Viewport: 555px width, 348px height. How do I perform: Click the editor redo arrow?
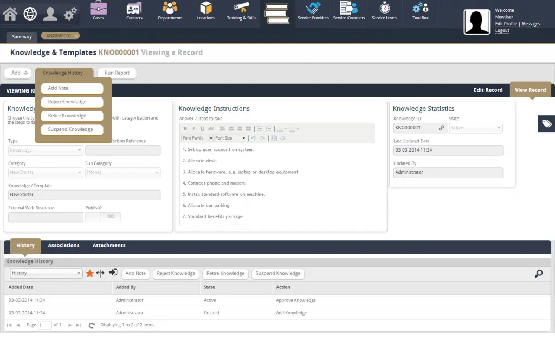(x=263, y=138)
